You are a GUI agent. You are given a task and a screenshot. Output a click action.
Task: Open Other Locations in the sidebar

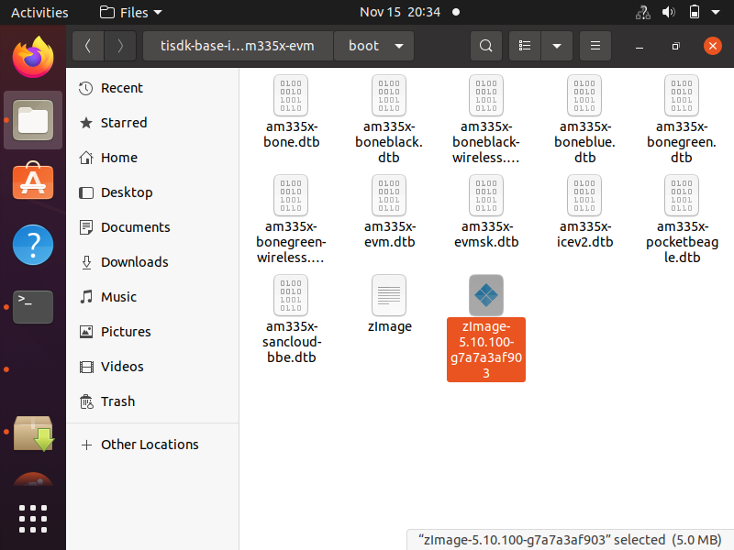point(150,445)
